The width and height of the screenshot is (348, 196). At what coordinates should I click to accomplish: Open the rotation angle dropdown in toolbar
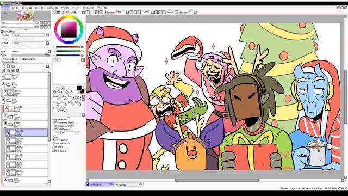click(152, 13)
